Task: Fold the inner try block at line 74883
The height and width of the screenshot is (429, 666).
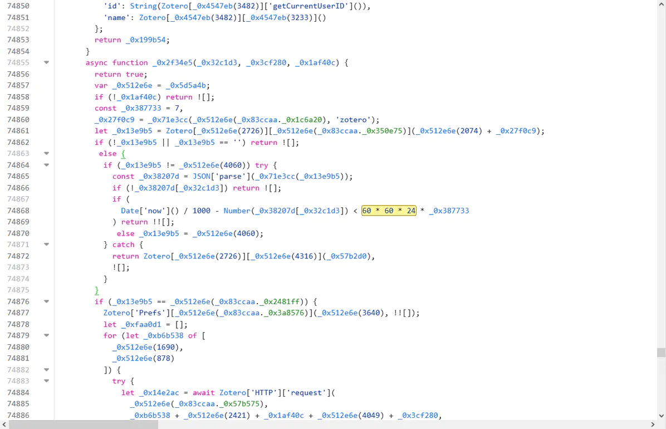Action: click(x=46, y=381)
